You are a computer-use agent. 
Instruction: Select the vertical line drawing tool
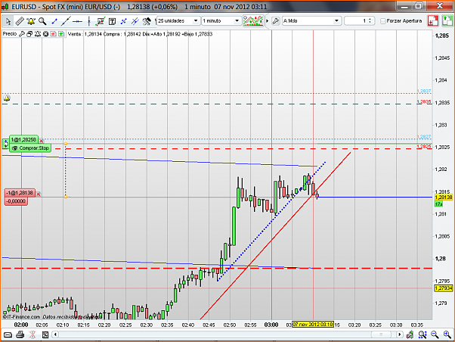(x=88, y=21)
